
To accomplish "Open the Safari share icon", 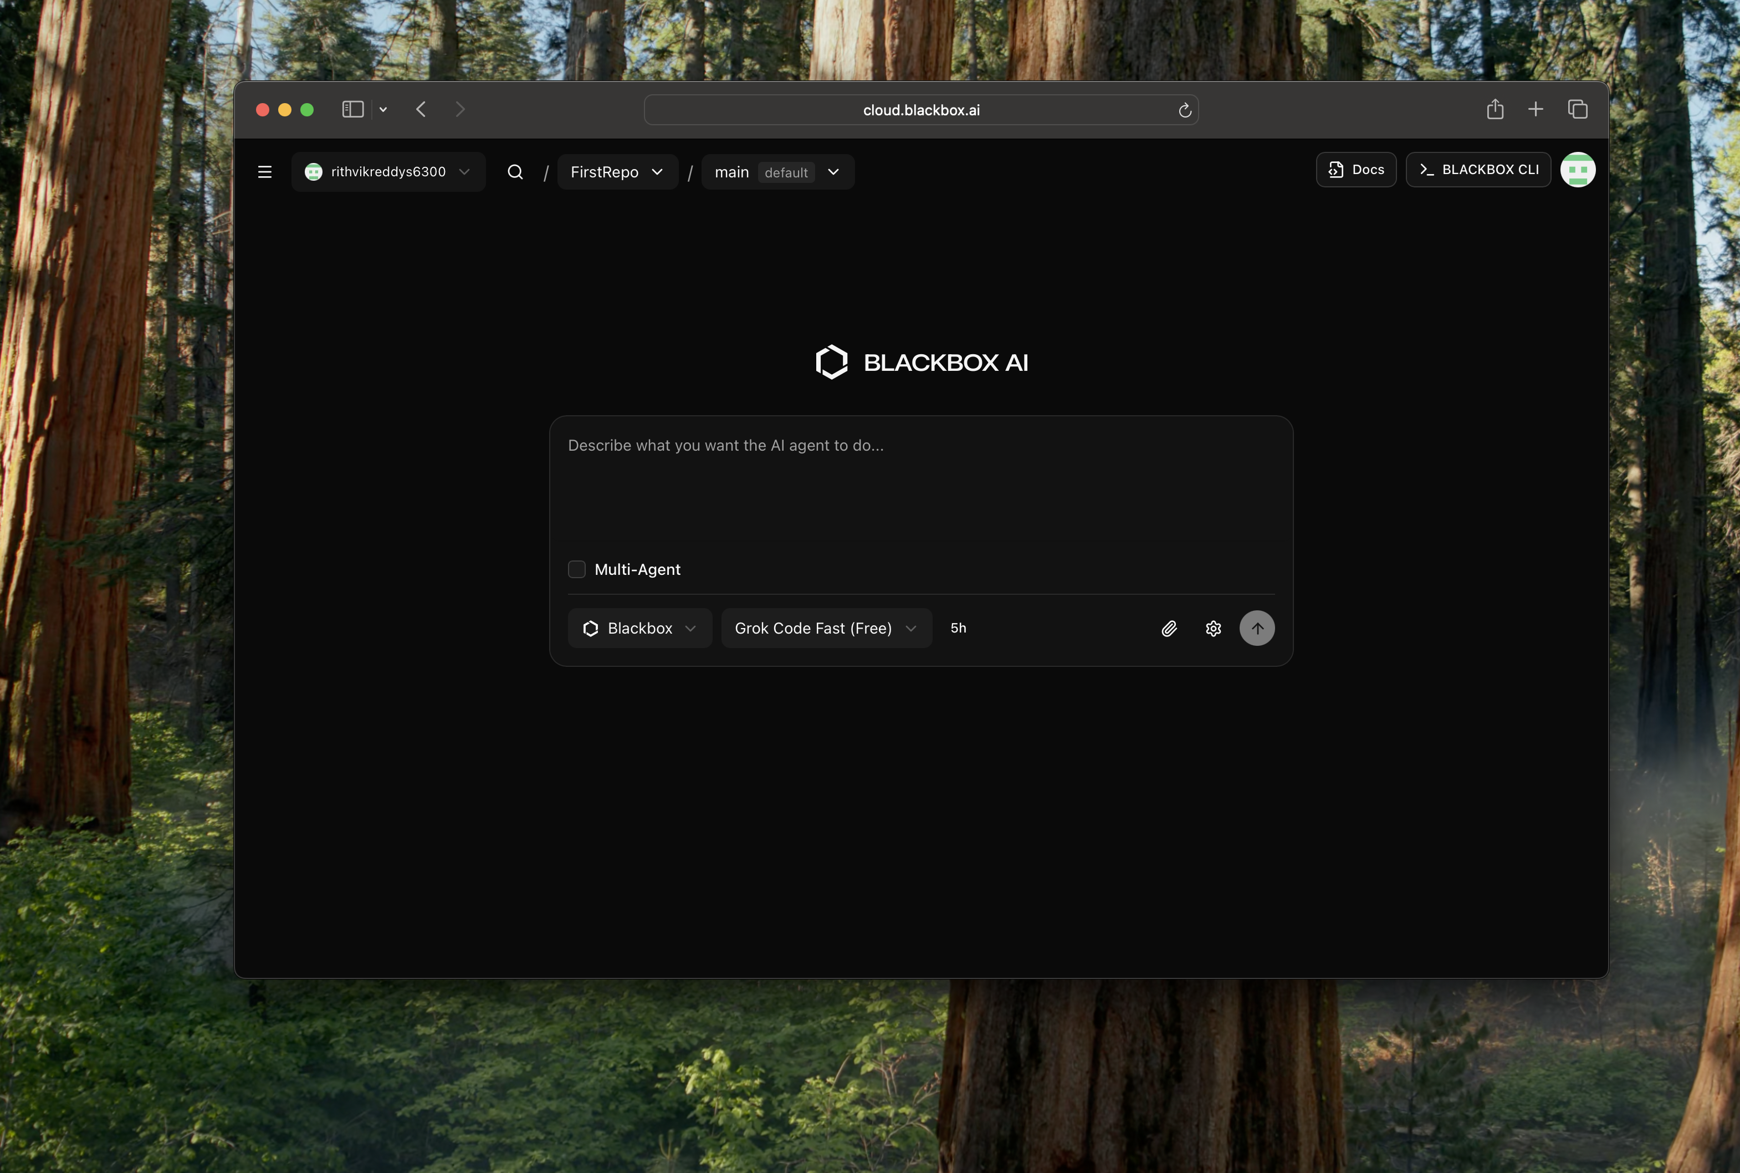I will [1495, 109].
